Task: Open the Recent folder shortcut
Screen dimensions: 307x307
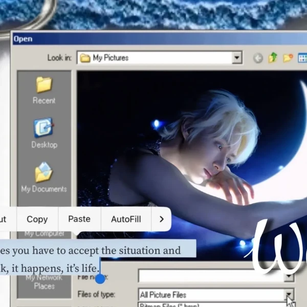Action: [44, 90]
